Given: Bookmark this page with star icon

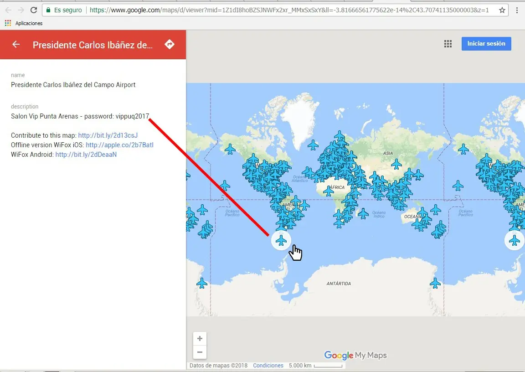Looking at the screenshot, I should click(502, 10).
